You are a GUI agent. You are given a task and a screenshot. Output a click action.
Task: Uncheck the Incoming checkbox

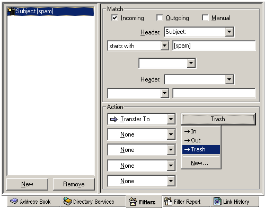click(114, 18)
